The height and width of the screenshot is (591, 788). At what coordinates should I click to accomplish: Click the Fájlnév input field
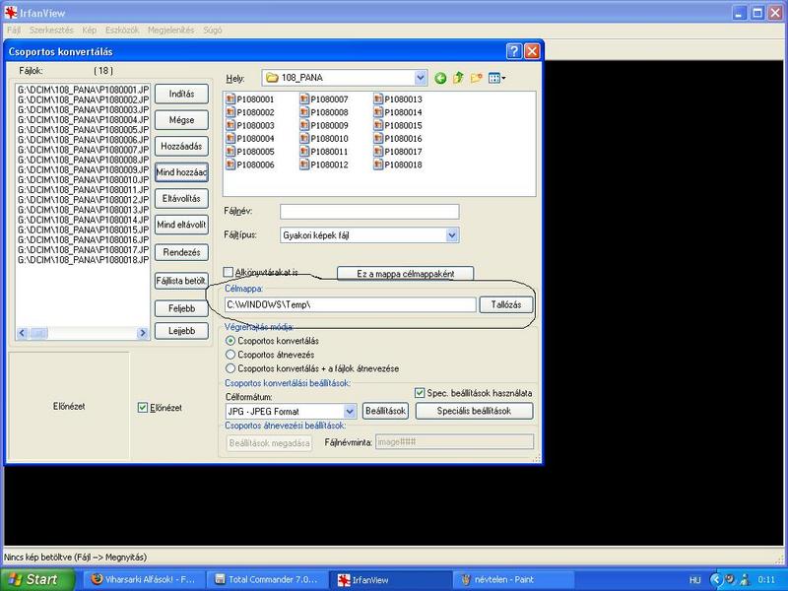coord(369,212)
